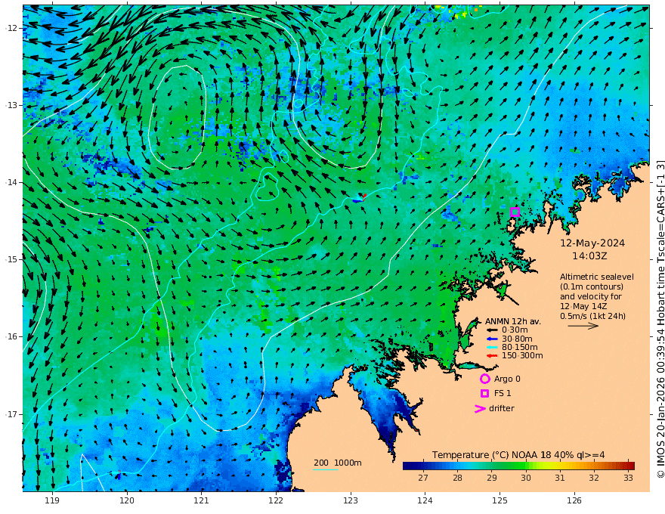Click longitude label 122 on bottom axis
The height and width of the screenshot is (514, 665).
276,501
